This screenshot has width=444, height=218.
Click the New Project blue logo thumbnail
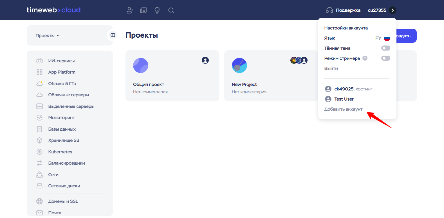point(239,65)
